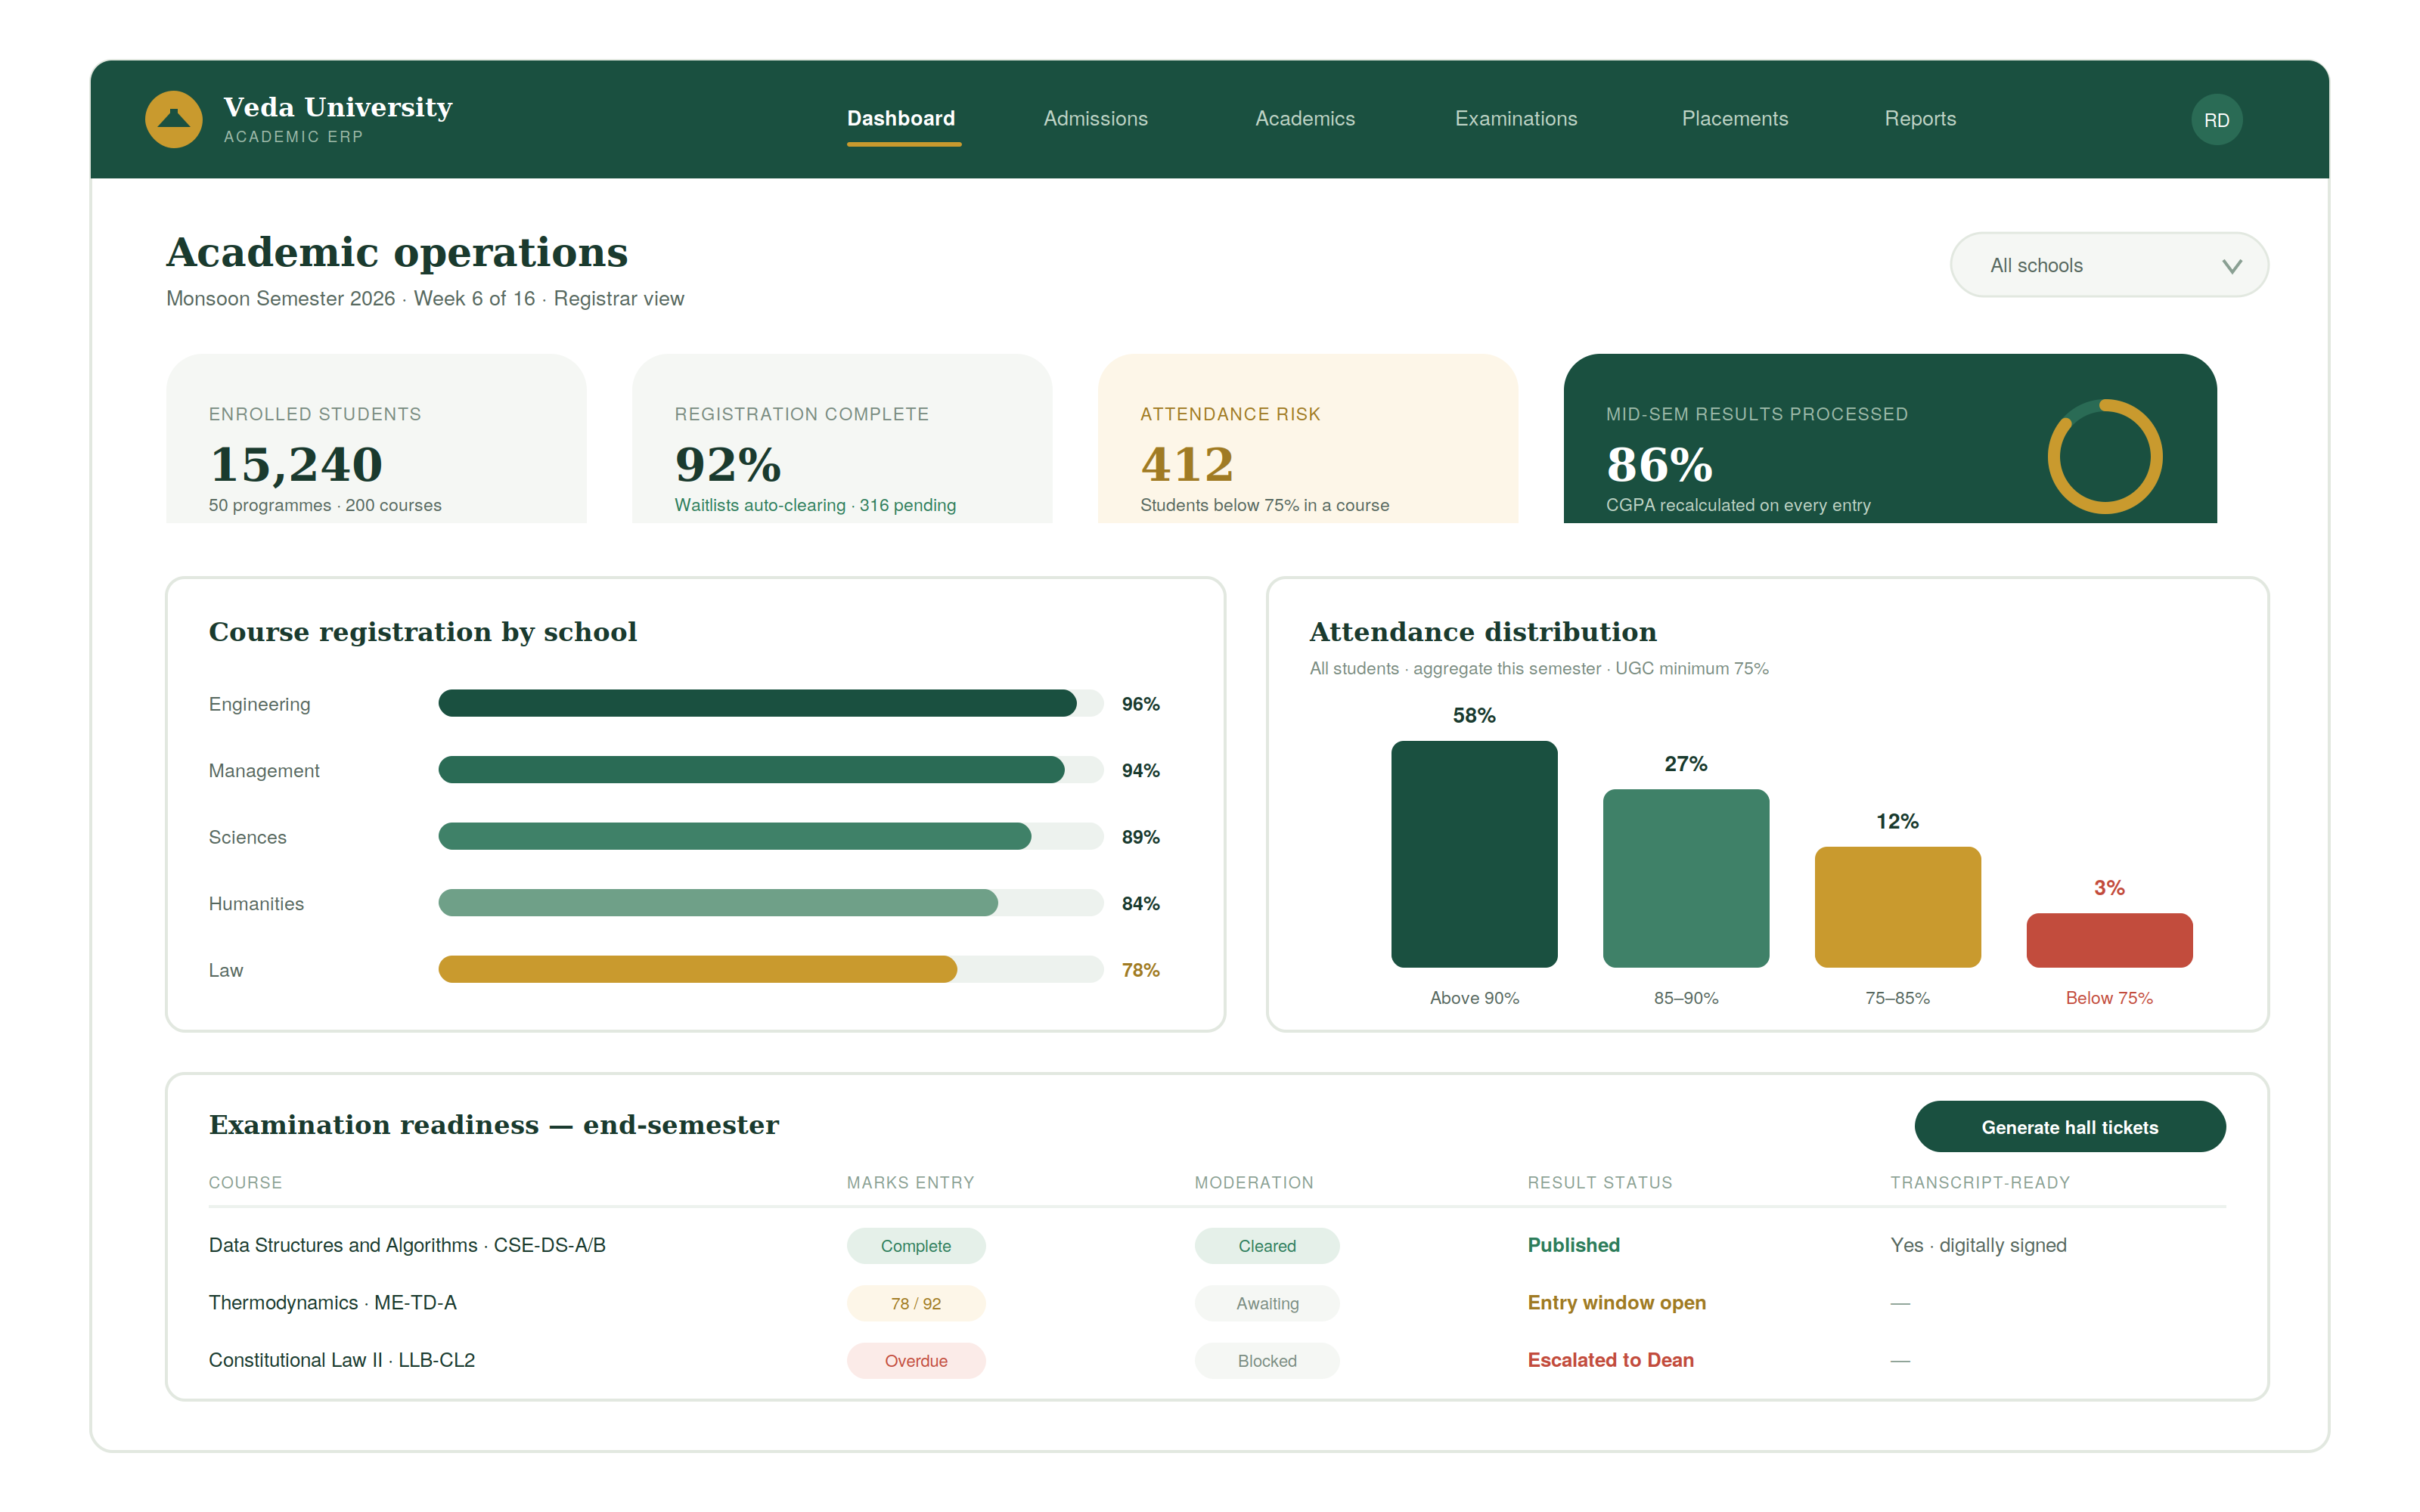Click the Blocked moderation badge
This screenshot has height=1512, width=2420.
[1266, 1361]
